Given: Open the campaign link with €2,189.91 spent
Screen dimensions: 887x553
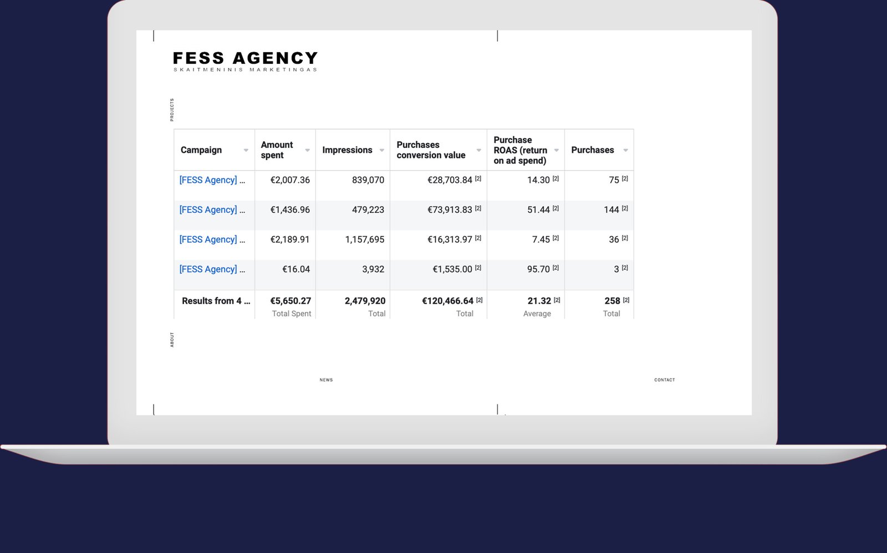Looking at the screenshot, I should (x=212, y=239).
